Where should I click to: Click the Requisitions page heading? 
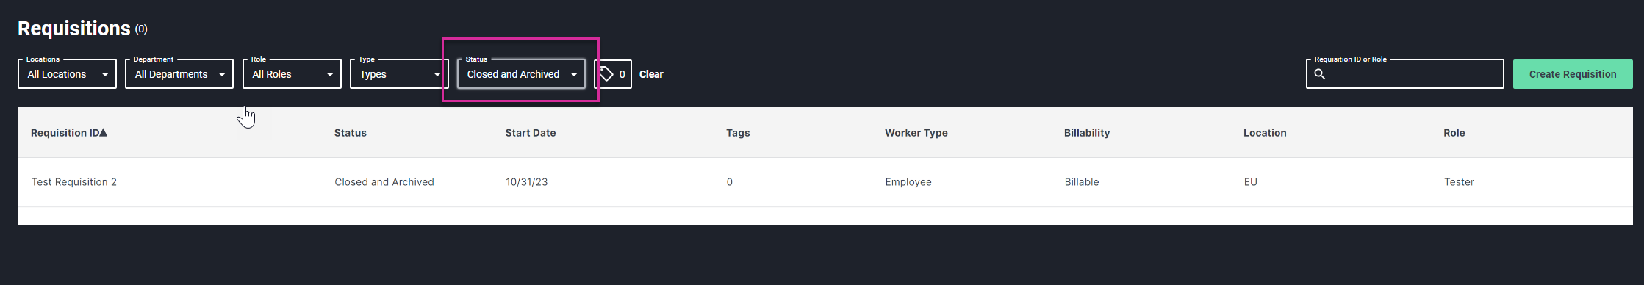click(x=74, y=28)
